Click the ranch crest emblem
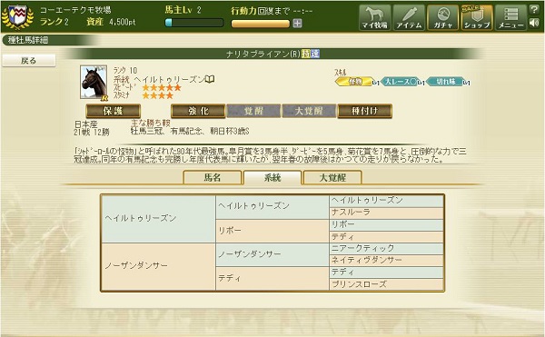This screenshot has height=337, width=545. pyautogui.click(x=18, y=16)
